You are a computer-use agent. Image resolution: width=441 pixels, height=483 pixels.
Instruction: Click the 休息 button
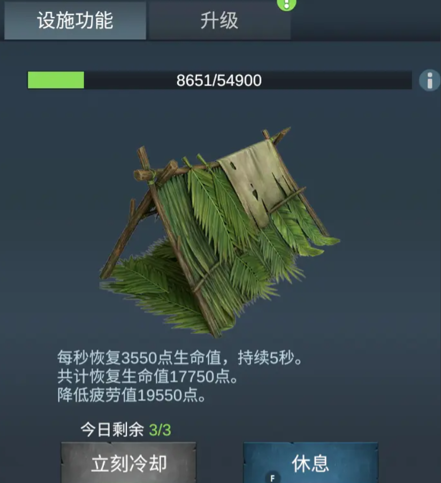point(310,463)
